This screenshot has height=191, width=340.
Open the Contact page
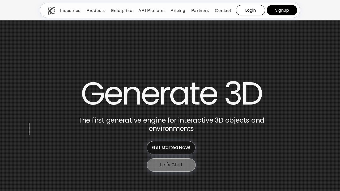pos(223,10)
